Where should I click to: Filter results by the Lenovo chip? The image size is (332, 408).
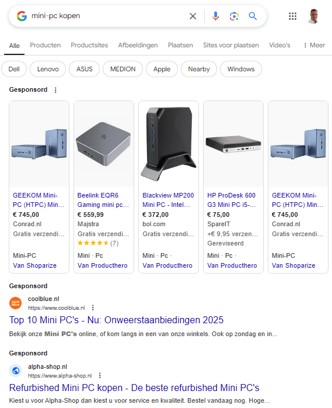click(x=48, y=69)
